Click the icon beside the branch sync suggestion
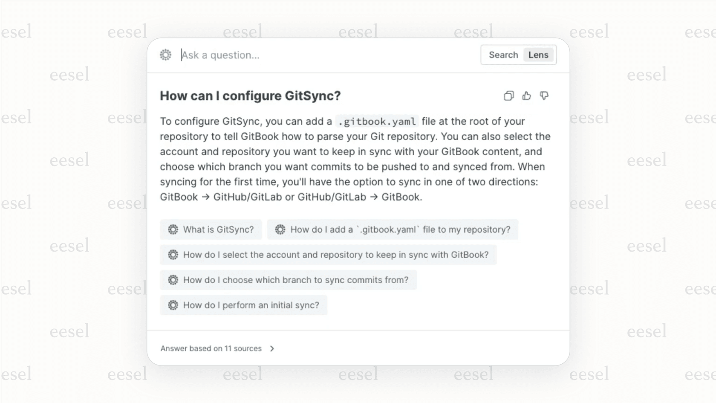This screenshot has height=403, width=716. [173, 280]
